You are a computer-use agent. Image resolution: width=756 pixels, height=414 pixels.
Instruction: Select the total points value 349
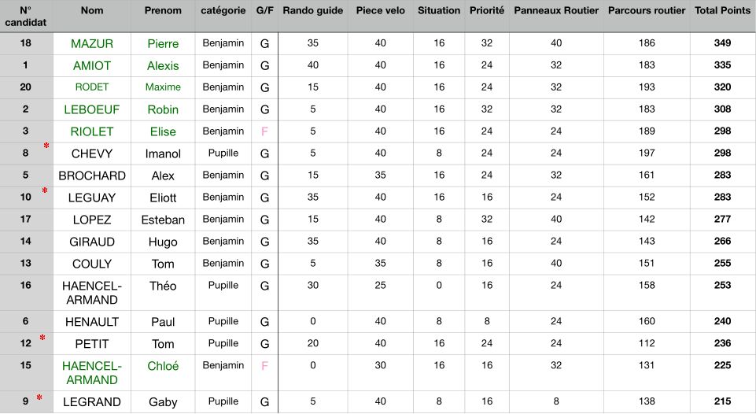(x=722, y=43)
